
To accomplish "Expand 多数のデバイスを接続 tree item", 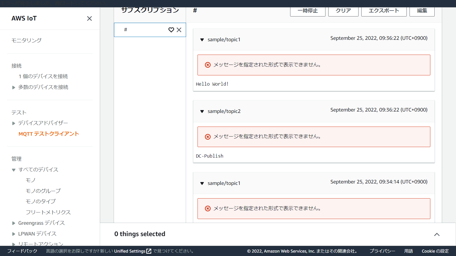I will point(14,88).
